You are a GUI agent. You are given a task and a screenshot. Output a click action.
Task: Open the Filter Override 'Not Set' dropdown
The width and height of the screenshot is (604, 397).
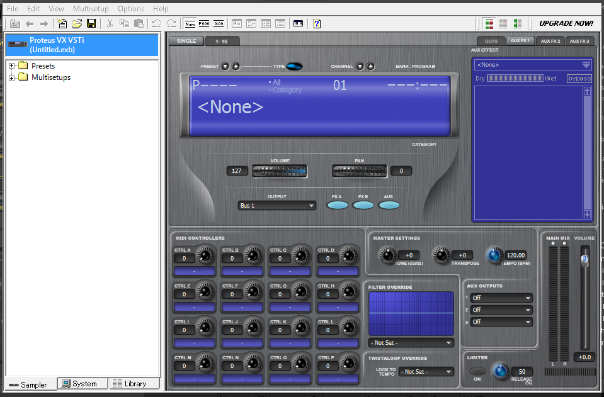(x=411, y=342)
